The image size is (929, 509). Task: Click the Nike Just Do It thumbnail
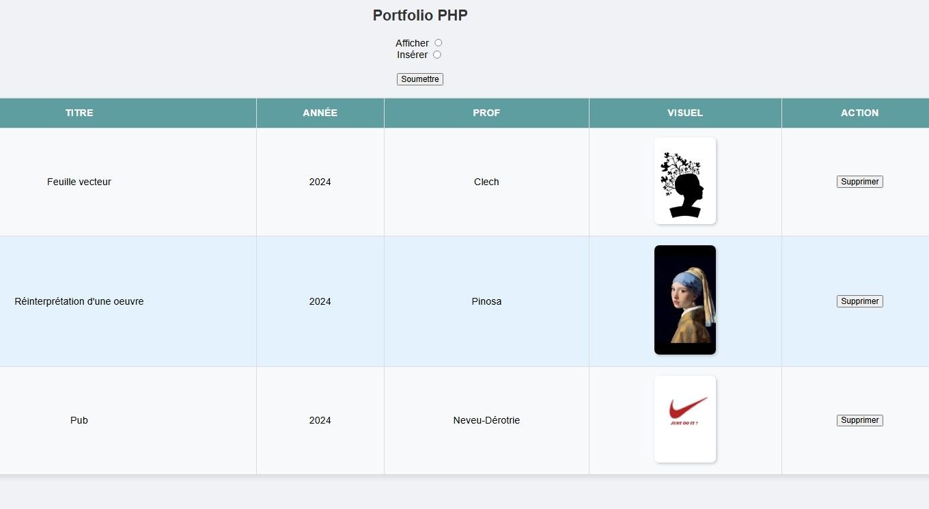[684, 419]
